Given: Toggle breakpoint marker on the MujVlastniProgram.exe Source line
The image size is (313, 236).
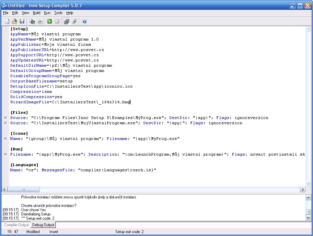Looking at the screenshot, I should click(x=6, y=123).
